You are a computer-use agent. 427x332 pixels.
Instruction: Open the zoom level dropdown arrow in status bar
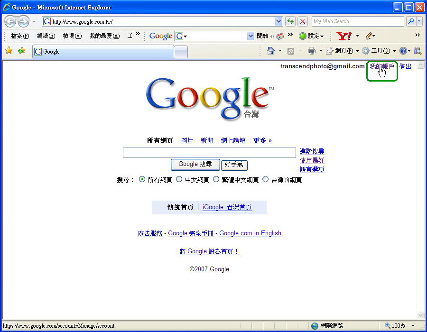[413, 326]
